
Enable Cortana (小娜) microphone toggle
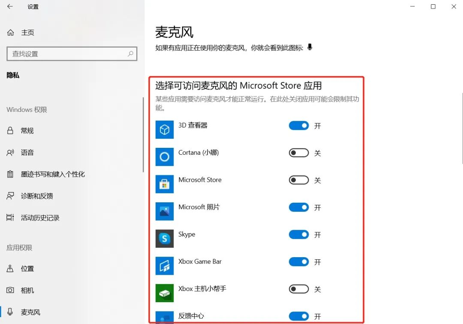tap(299, 153)
